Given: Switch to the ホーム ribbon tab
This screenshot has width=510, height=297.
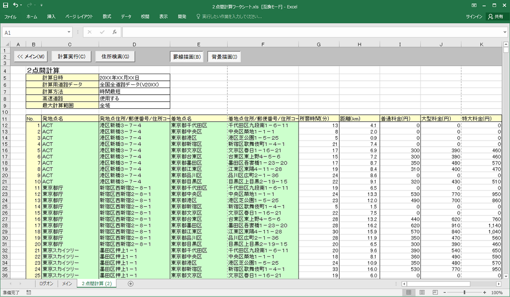Looking at the screenshot, I should tap(32, 17).
